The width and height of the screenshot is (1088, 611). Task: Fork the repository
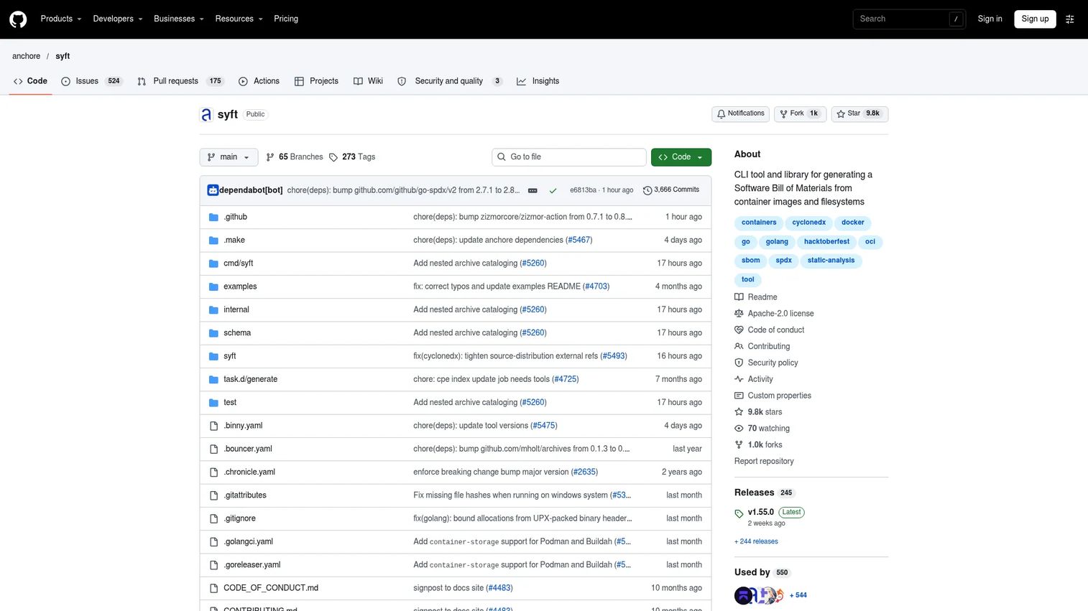pos(801,113)
